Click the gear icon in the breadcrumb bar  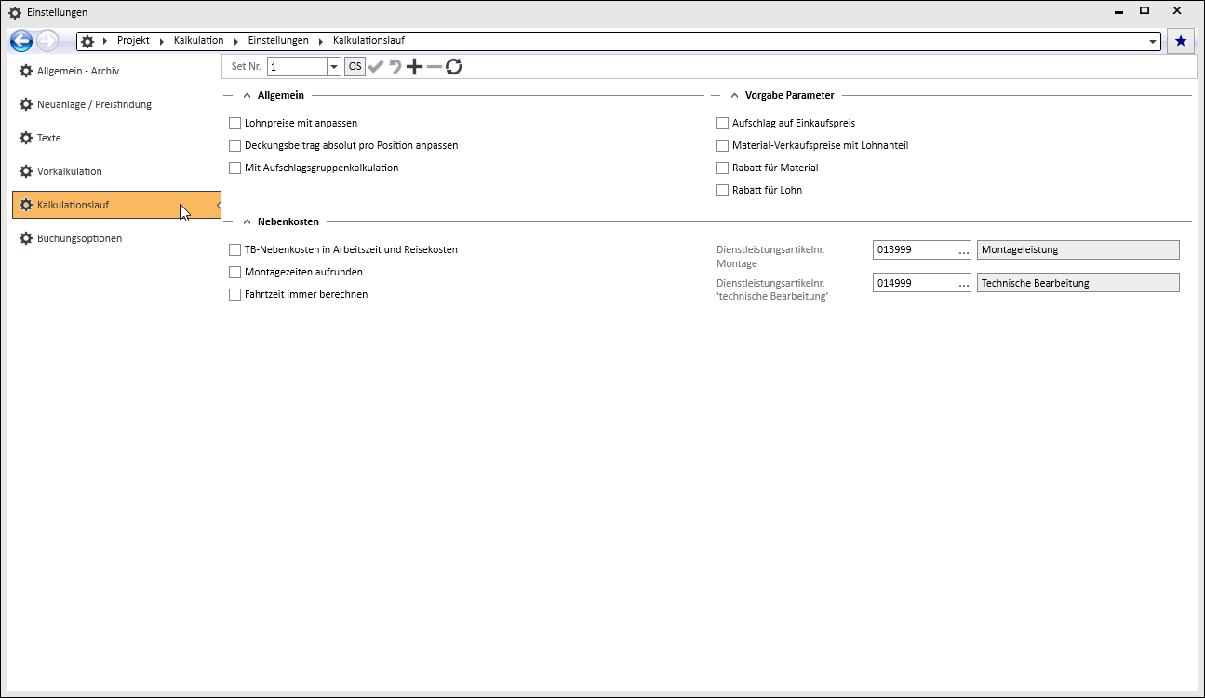[87, 41]
